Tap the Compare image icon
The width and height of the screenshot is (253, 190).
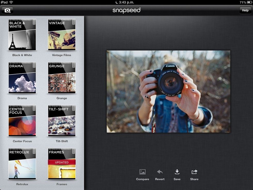[x=143, y=172]
